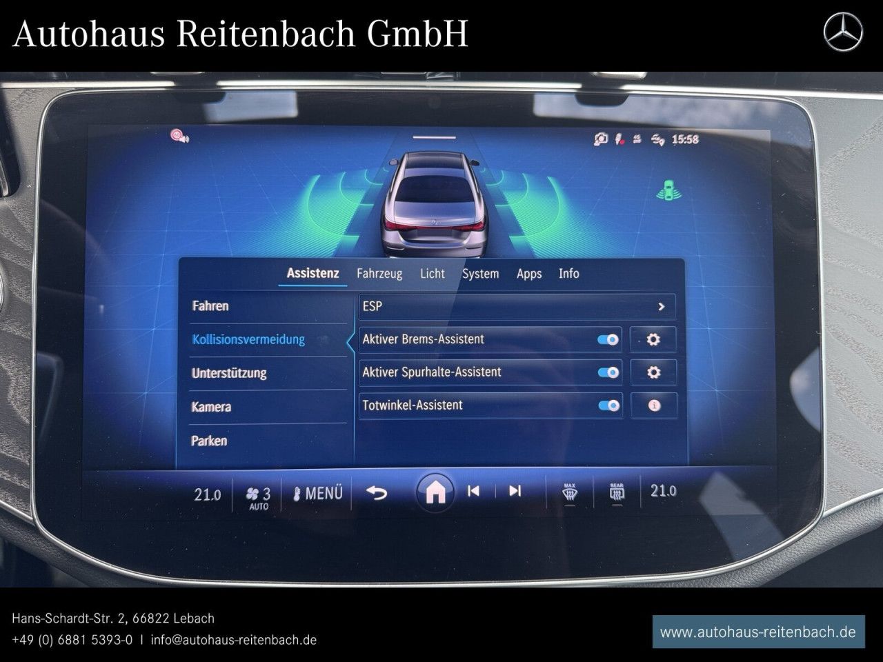Skip to previous track

(x=473, y=491)
